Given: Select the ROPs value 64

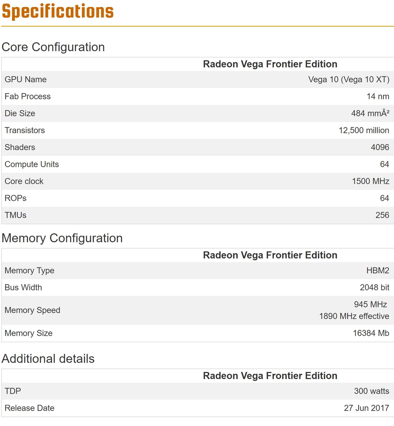Looking at the screenshot, I should (384, 198).
